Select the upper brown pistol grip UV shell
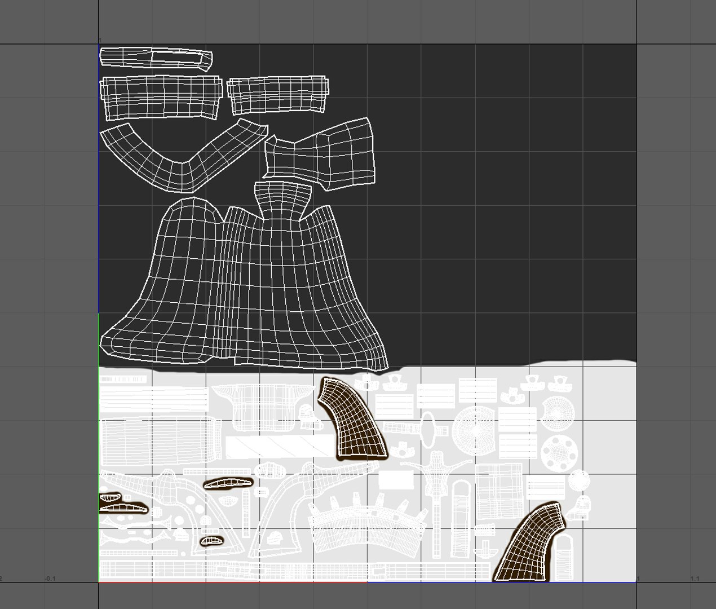The width and height of the screenshot is (716, 609). (x=353, y=418)
